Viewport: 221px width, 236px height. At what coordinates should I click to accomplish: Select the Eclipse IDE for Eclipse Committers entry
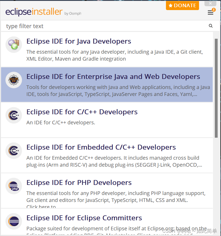(84, 218)
